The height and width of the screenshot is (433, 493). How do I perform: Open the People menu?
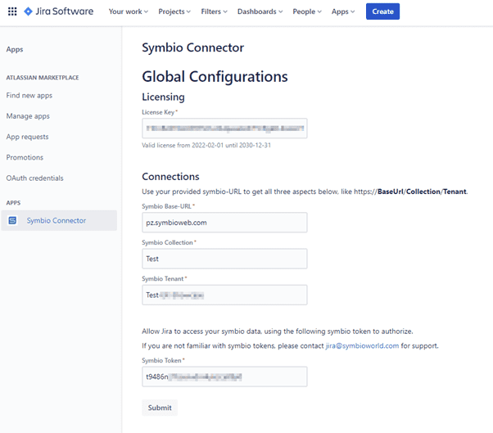pyautogui.click(x=307, y=11)
